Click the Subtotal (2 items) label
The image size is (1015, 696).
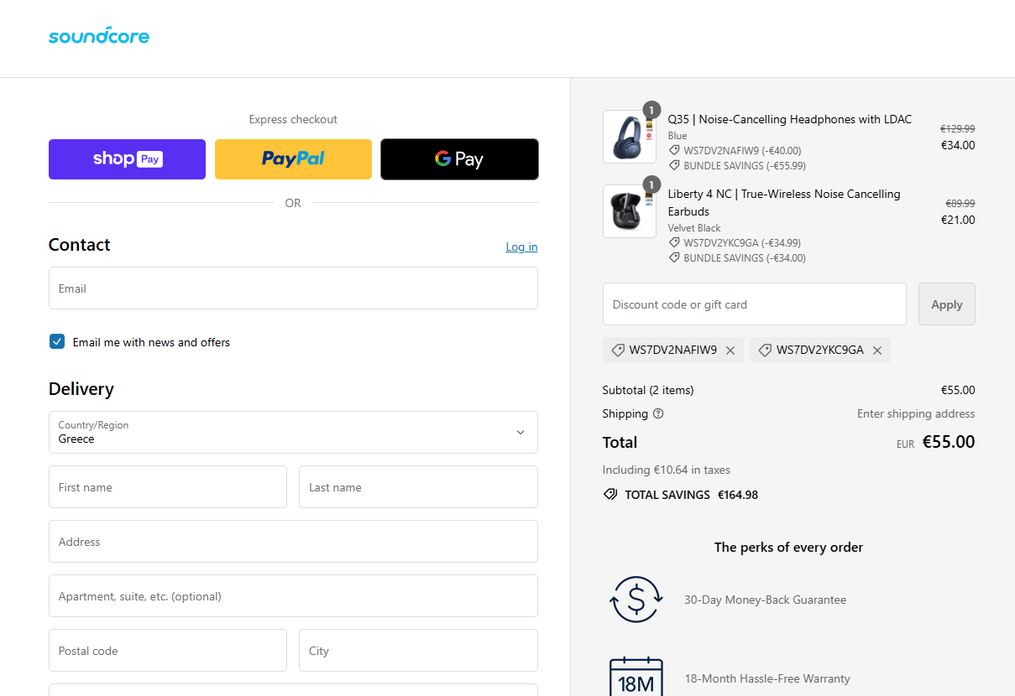648,390
